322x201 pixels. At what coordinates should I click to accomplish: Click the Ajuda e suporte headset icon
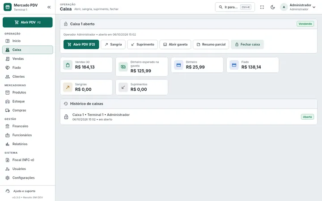click(8, 191)
